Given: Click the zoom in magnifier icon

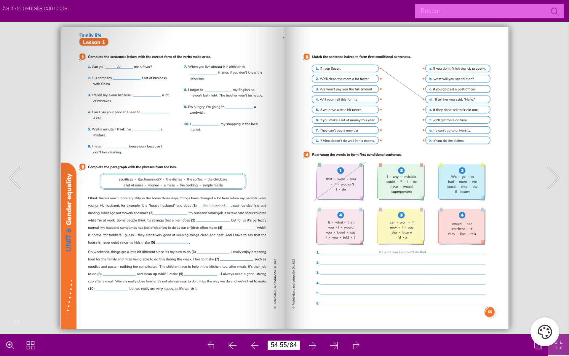Looking at the screenshot, I should 10,345.
